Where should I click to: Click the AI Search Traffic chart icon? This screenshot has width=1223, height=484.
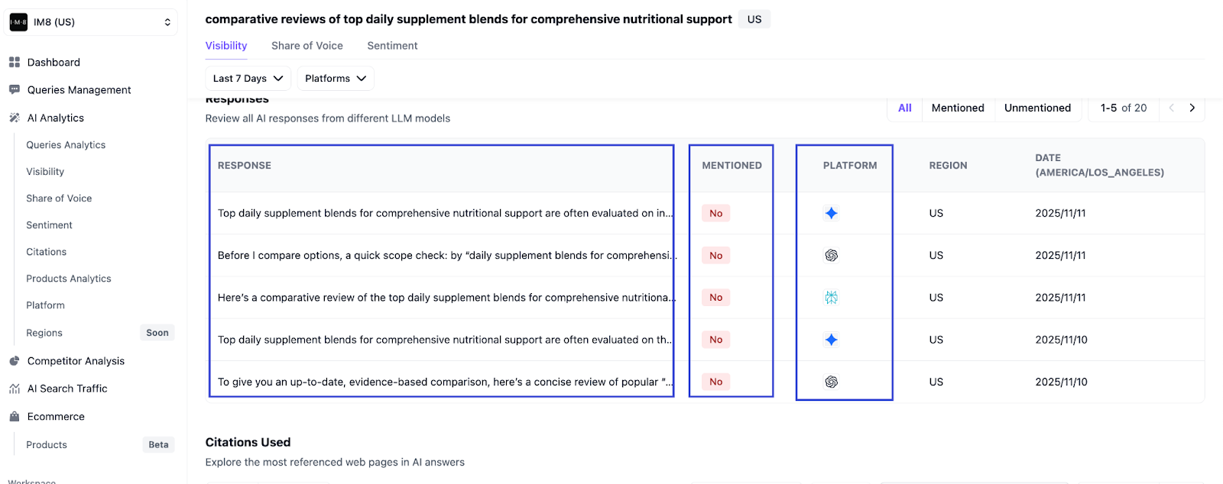15,389
